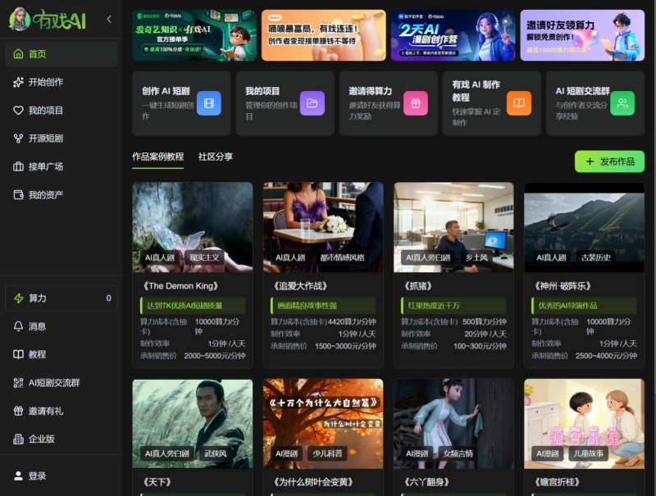This screenshot has height=496, width=656.
Task: Open the 爱奇艺知识×有戏AI banner
Action: click(194, 35)
